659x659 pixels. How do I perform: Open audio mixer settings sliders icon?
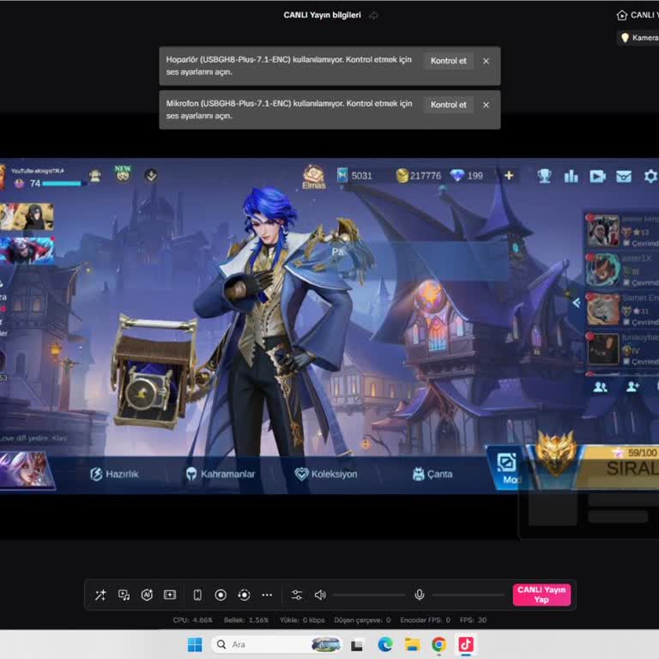(297, 595)
